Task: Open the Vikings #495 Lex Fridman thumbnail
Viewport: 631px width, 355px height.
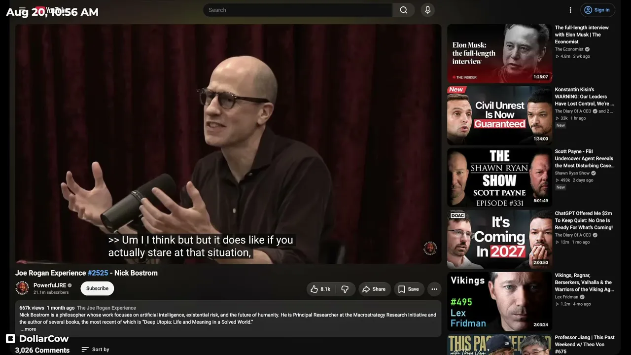Action: 500,302
